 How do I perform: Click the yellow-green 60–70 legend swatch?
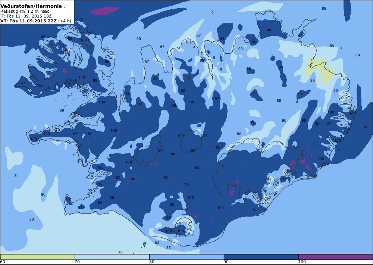(38, 257)
